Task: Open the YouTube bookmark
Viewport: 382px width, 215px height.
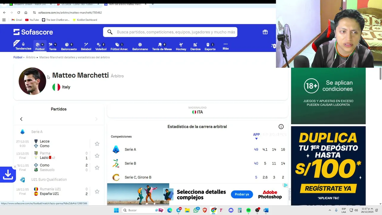Action: click(32, 20)
